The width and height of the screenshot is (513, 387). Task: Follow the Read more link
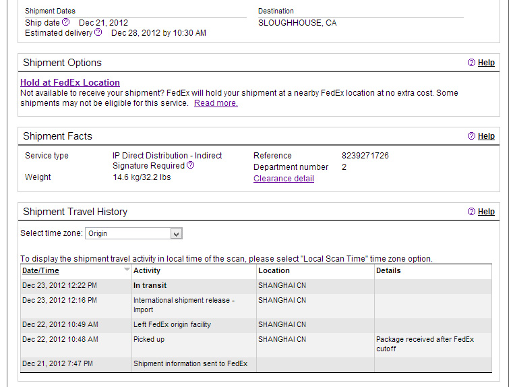click(216, 103)
